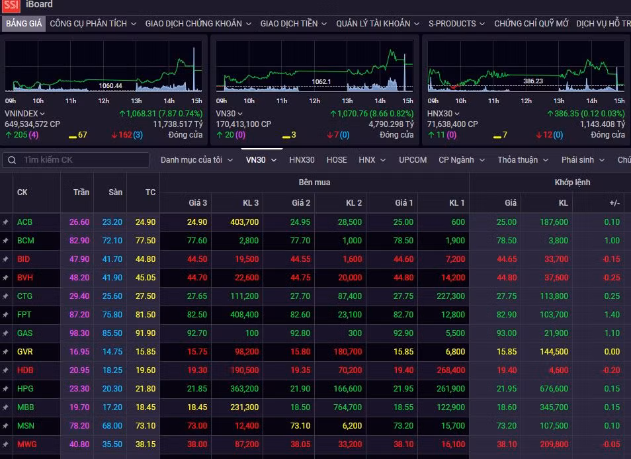The height and width of the screenshot is (459, 631).
Task: Pin icon on the HDB row
Action: tap(6, 370)
